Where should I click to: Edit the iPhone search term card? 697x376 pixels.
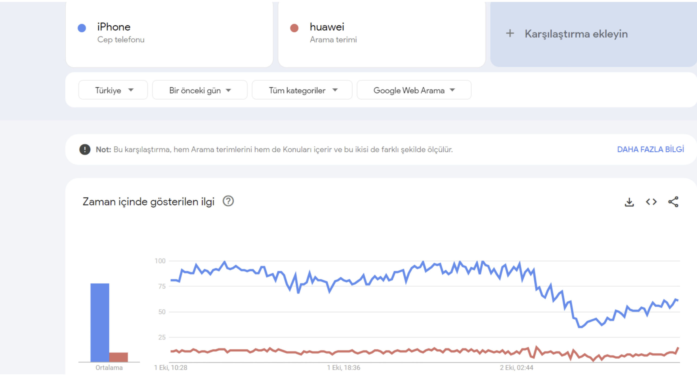pyautogui.click(x=169, y=34)
